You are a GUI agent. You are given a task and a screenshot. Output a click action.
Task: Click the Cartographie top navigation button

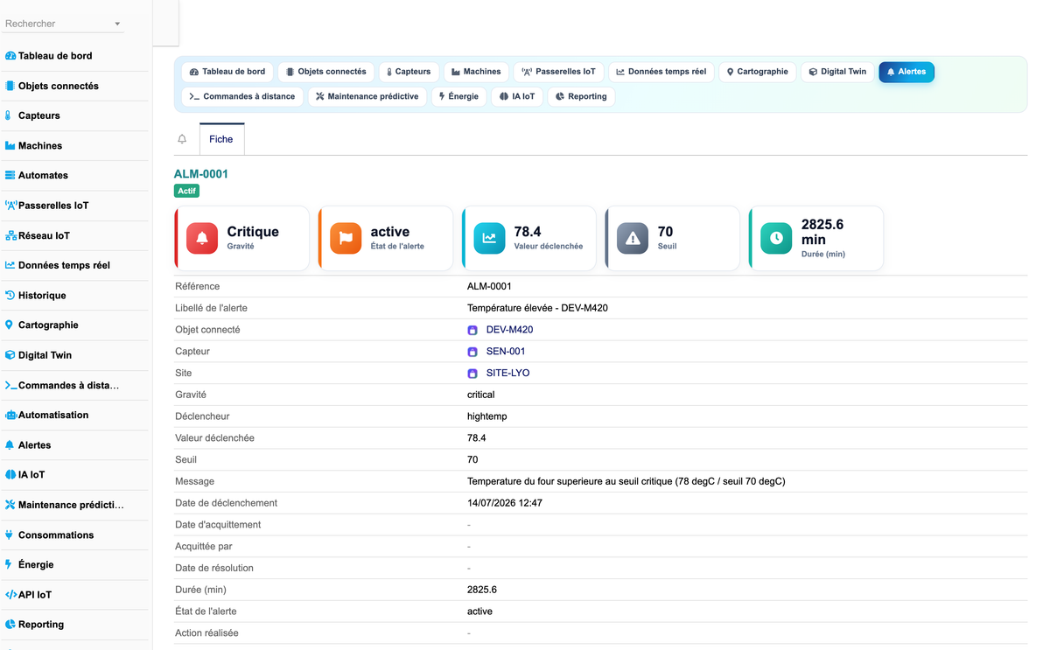pos(758,72)
